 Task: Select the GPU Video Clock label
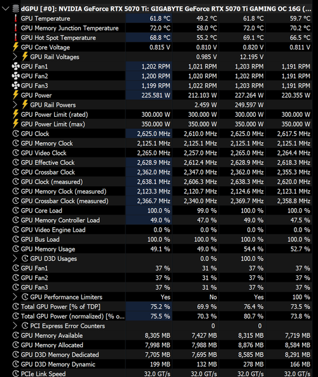[43, 153]
